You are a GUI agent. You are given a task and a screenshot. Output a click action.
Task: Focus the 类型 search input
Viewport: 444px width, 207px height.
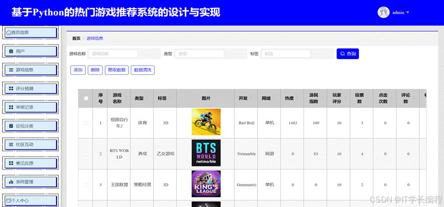[200, 54]
